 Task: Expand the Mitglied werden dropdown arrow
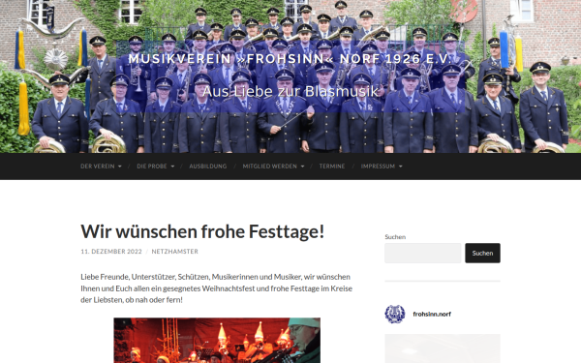pyautogui.click(x=302, y=166)
